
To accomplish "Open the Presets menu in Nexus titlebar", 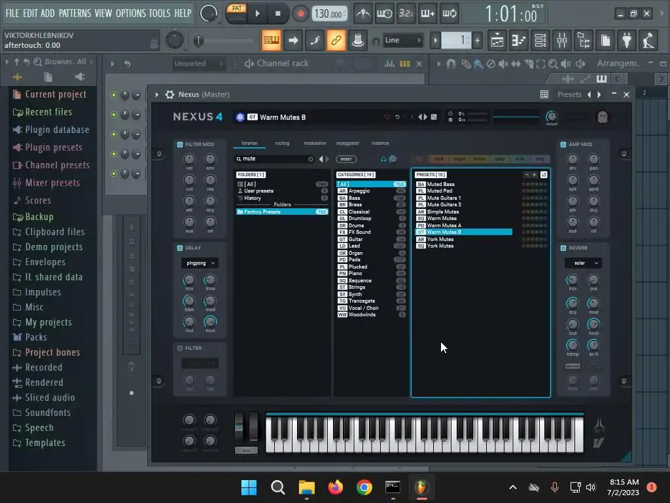I will click(x=570, y=94).
